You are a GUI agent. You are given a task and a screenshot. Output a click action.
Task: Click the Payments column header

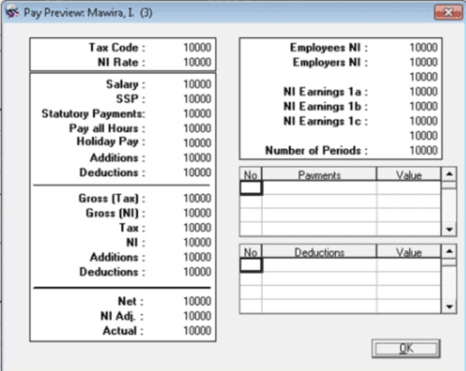pyautogui.click(x=319, y=174)
